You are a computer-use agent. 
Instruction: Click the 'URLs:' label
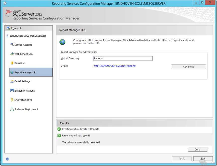coord(64,66)
